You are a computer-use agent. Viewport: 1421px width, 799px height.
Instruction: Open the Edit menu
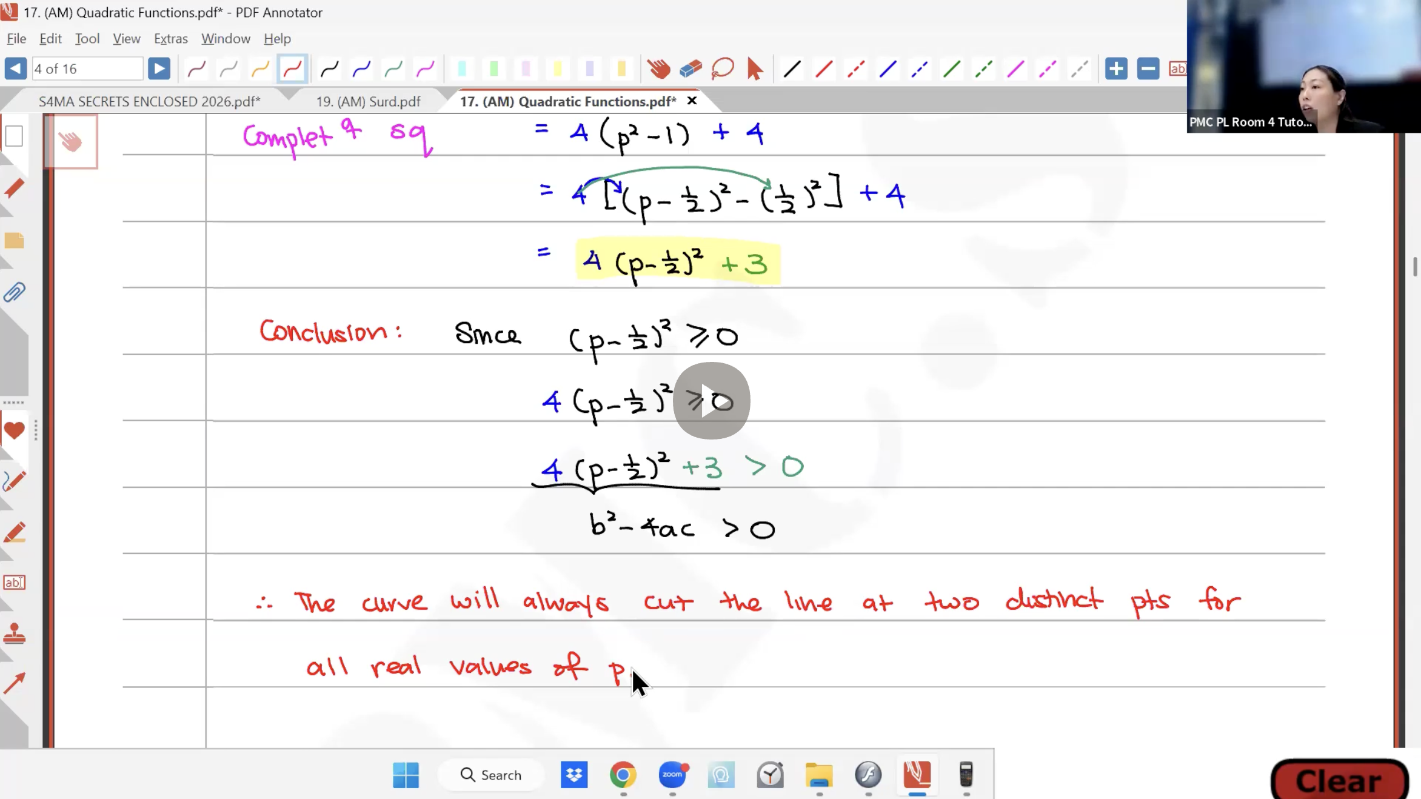click(50, 38)
